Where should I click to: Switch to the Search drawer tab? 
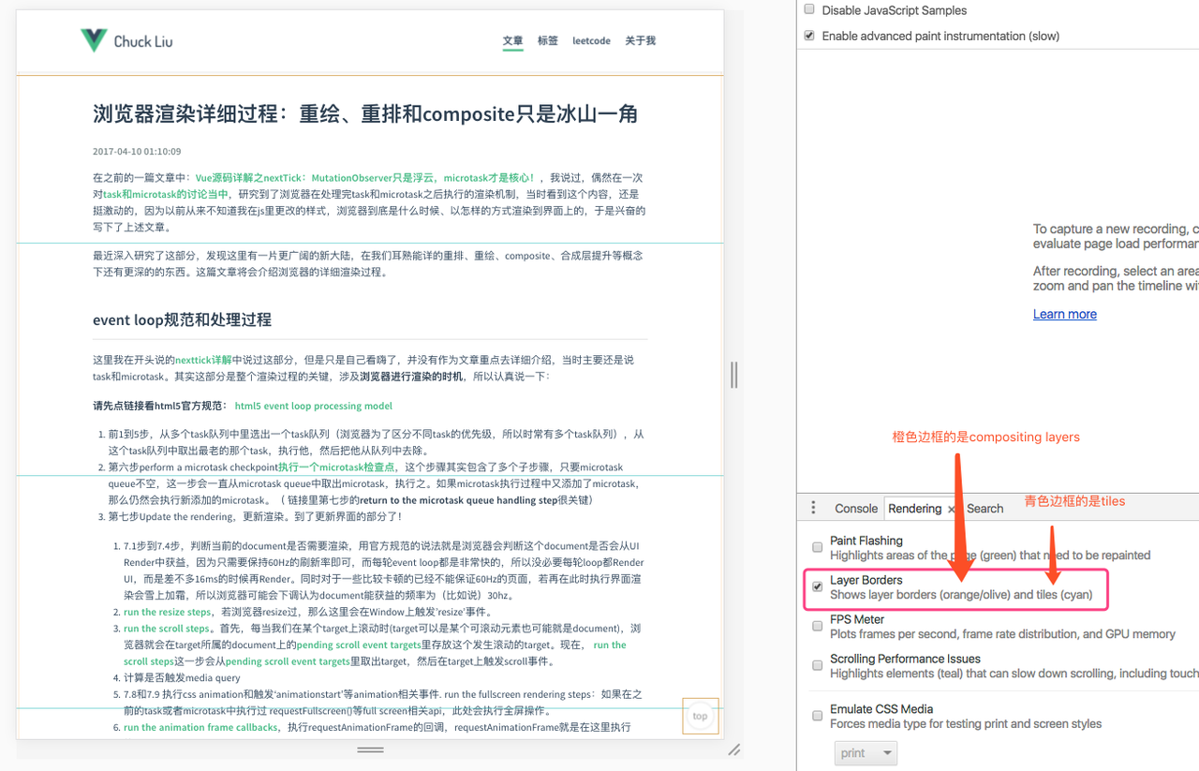[984, 509]
